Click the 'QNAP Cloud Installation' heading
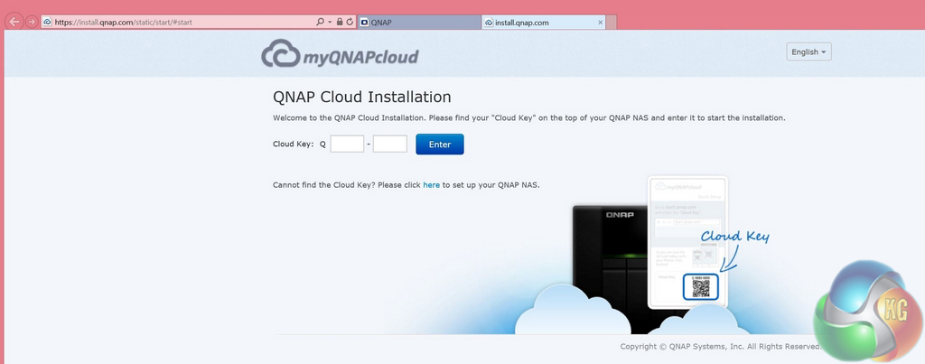 361,97
